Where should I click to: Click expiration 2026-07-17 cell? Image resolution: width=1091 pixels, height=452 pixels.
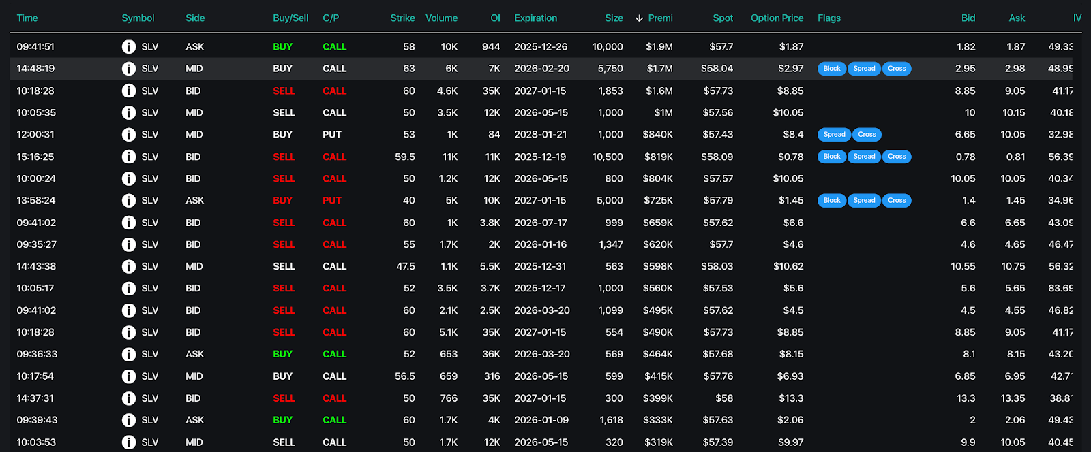click(541, 223)
